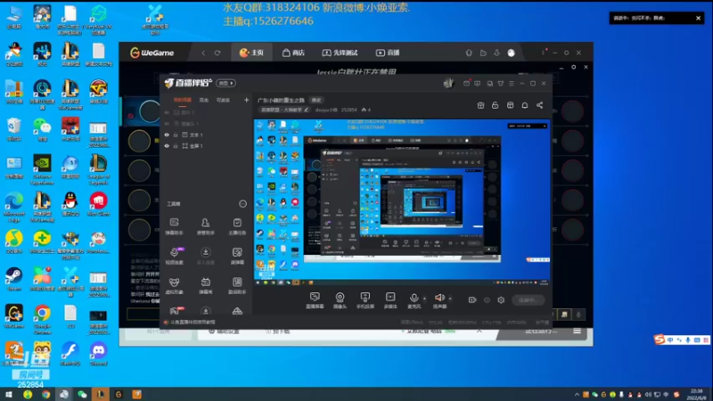Toggle lock of 全屏 1 layer

coord(176,146)
